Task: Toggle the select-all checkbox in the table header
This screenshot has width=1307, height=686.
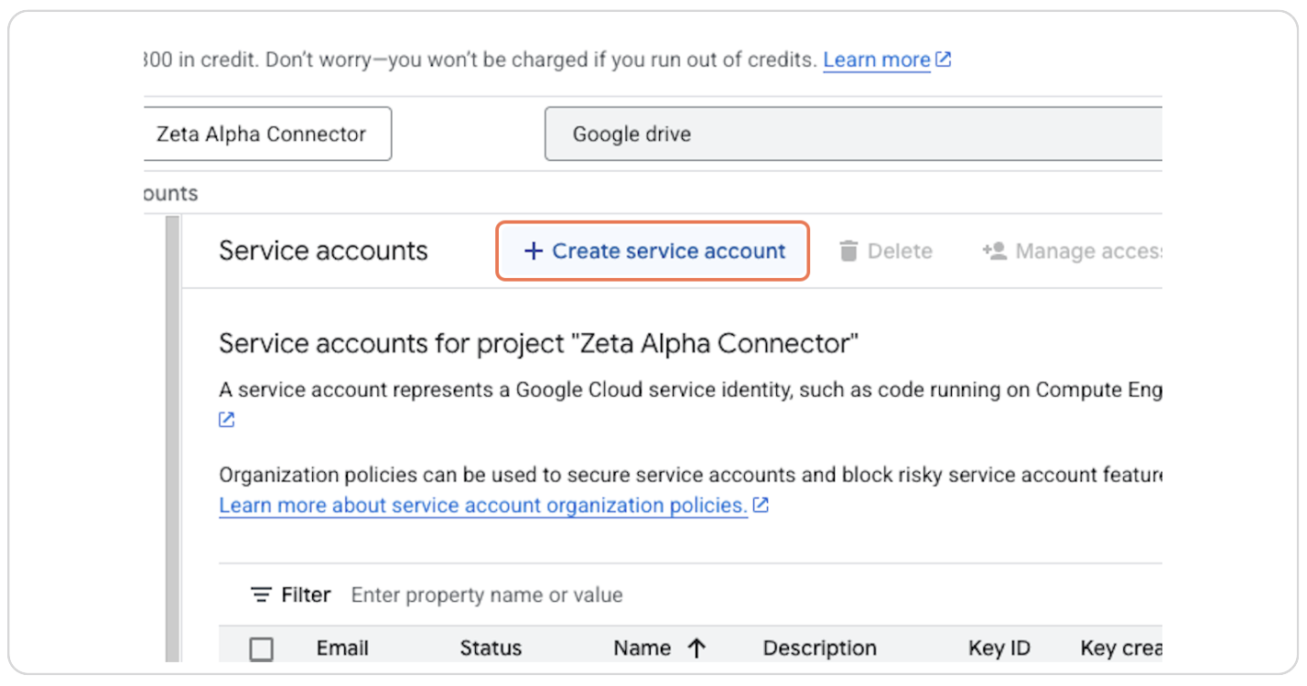Action: pyautogui.click(x=261, y=648)
